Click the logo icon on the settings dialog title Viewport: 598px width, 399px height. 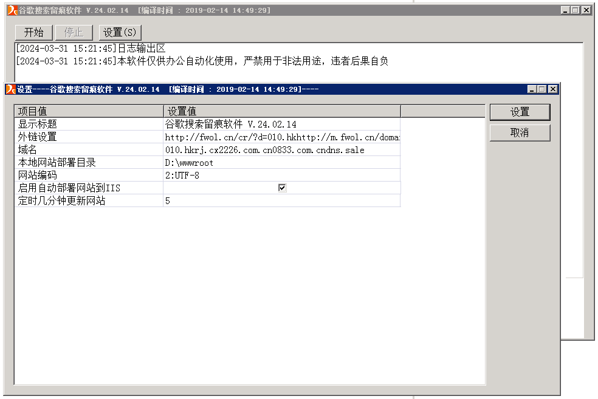(x=10, y=89)
